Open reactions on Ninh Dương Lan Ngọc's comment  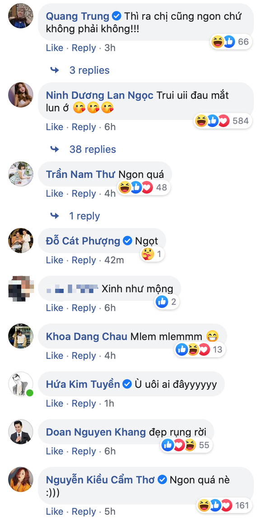click(223, 121)
